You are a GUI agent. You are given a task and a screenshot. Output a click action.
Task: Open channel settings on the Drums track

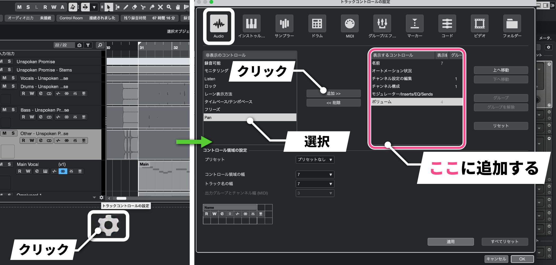[x=41, y=94]
